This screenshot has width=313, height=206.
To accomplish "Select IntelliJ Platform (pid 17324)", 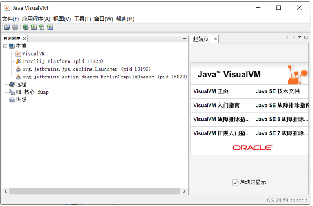I will coord(63,61).
